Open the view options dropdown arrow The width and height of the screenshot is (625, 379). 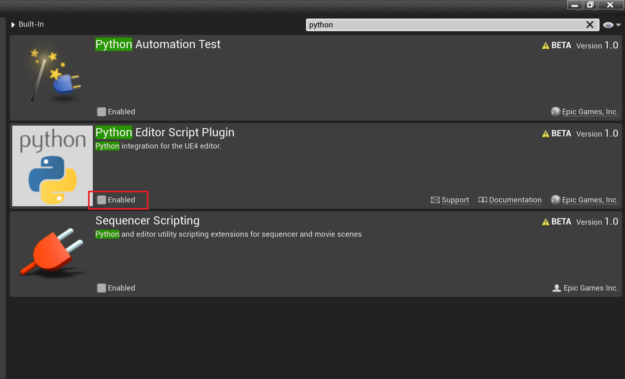coord(618,25)
